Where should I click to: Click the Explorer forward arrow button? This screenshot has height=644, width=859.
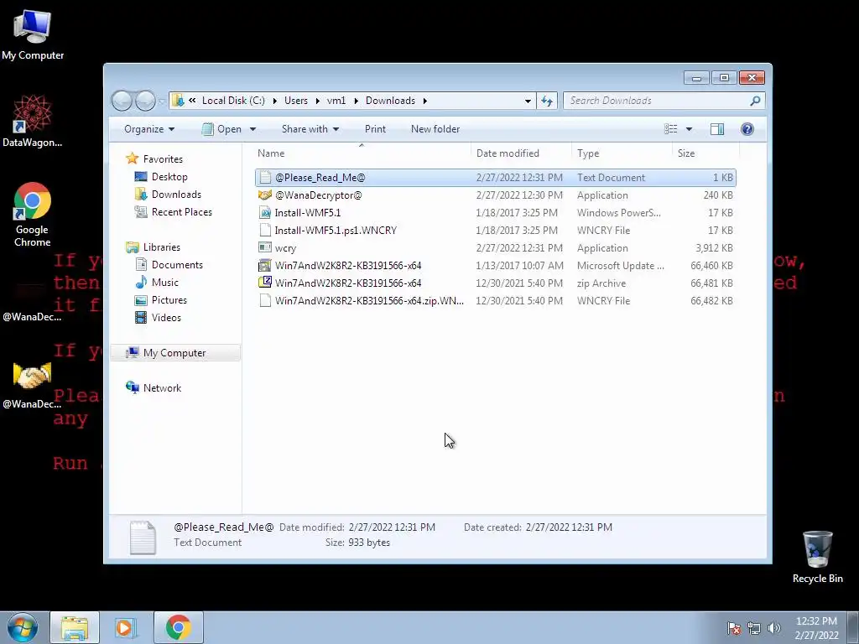pyautogui.click(x=145, y=101)
